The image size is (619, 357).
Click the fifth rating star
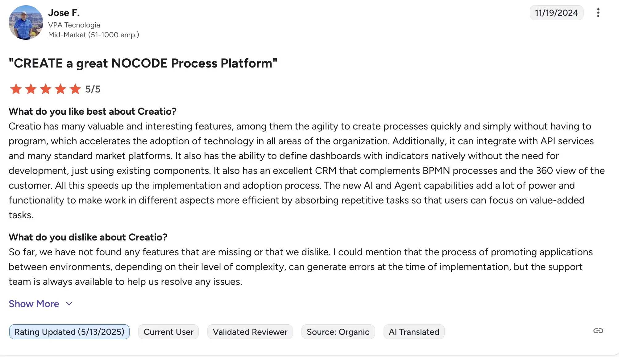pos(75,89)
